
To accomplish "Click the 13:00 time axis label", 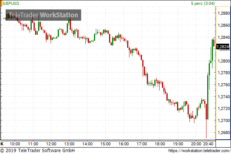I will (x=69, y=144).
